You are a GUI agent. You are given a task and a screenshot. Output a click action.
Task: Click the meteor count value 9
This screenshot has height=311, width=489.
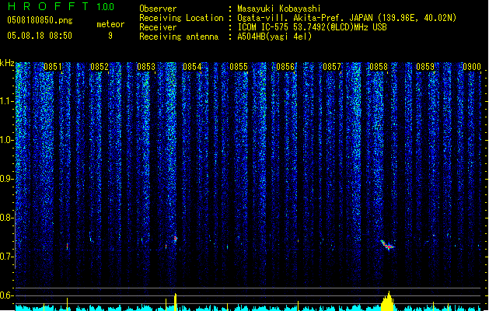[x=110, y=36]
